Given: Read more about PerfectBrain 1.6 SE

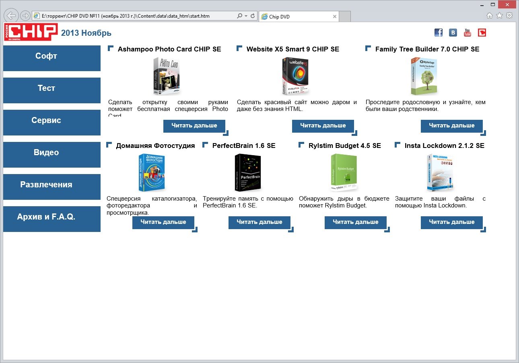Looking at the screenshot, I should click(x=259, y=222).
